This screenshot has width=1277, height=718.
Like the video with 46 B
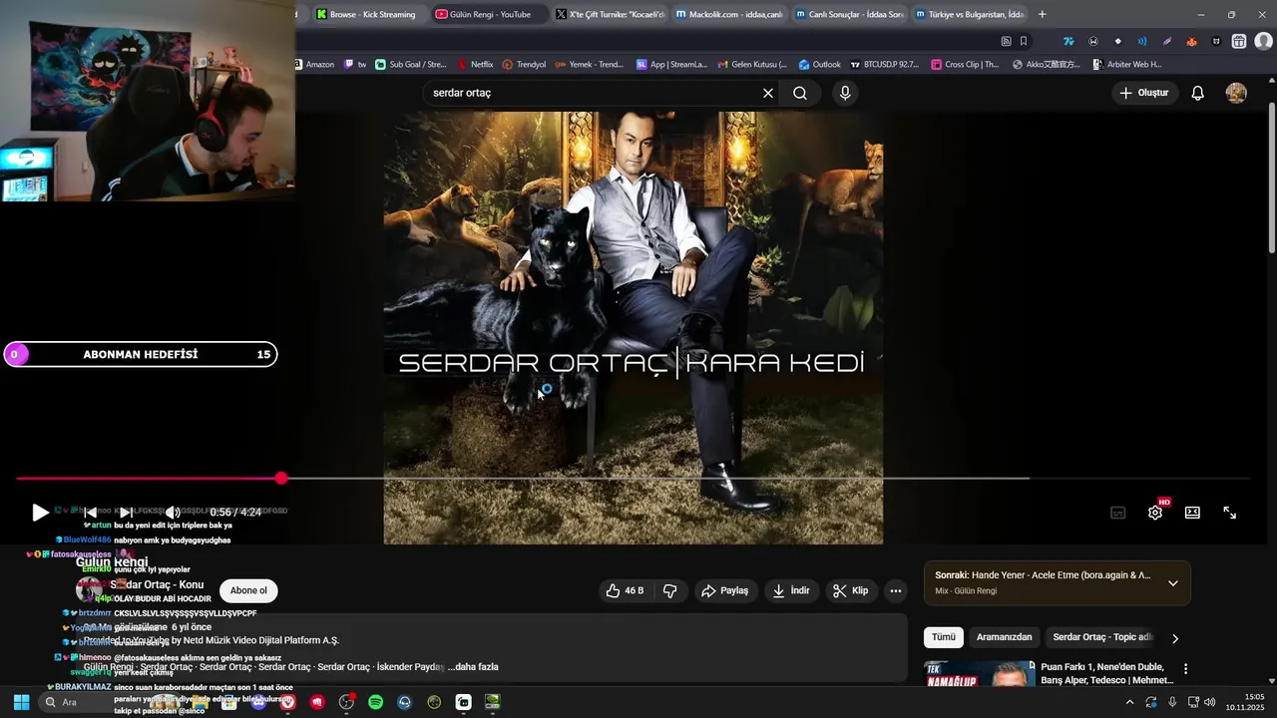coord(625,590)
